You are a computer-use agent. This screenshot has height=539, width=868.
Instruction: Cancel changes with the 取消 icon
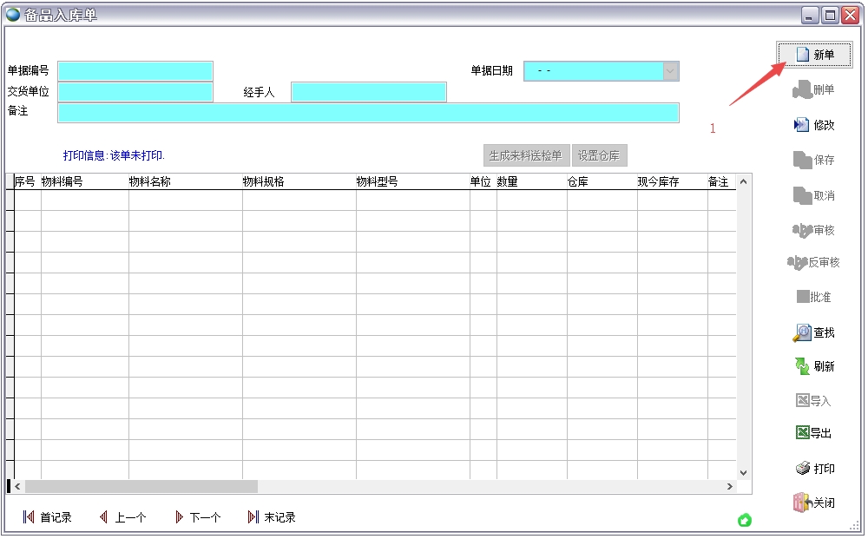pos(814,194)
